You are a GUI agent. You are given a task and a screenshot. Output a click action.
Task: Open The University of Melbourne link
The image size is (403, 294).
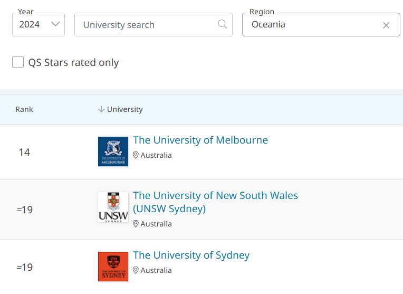click(200, 140)
